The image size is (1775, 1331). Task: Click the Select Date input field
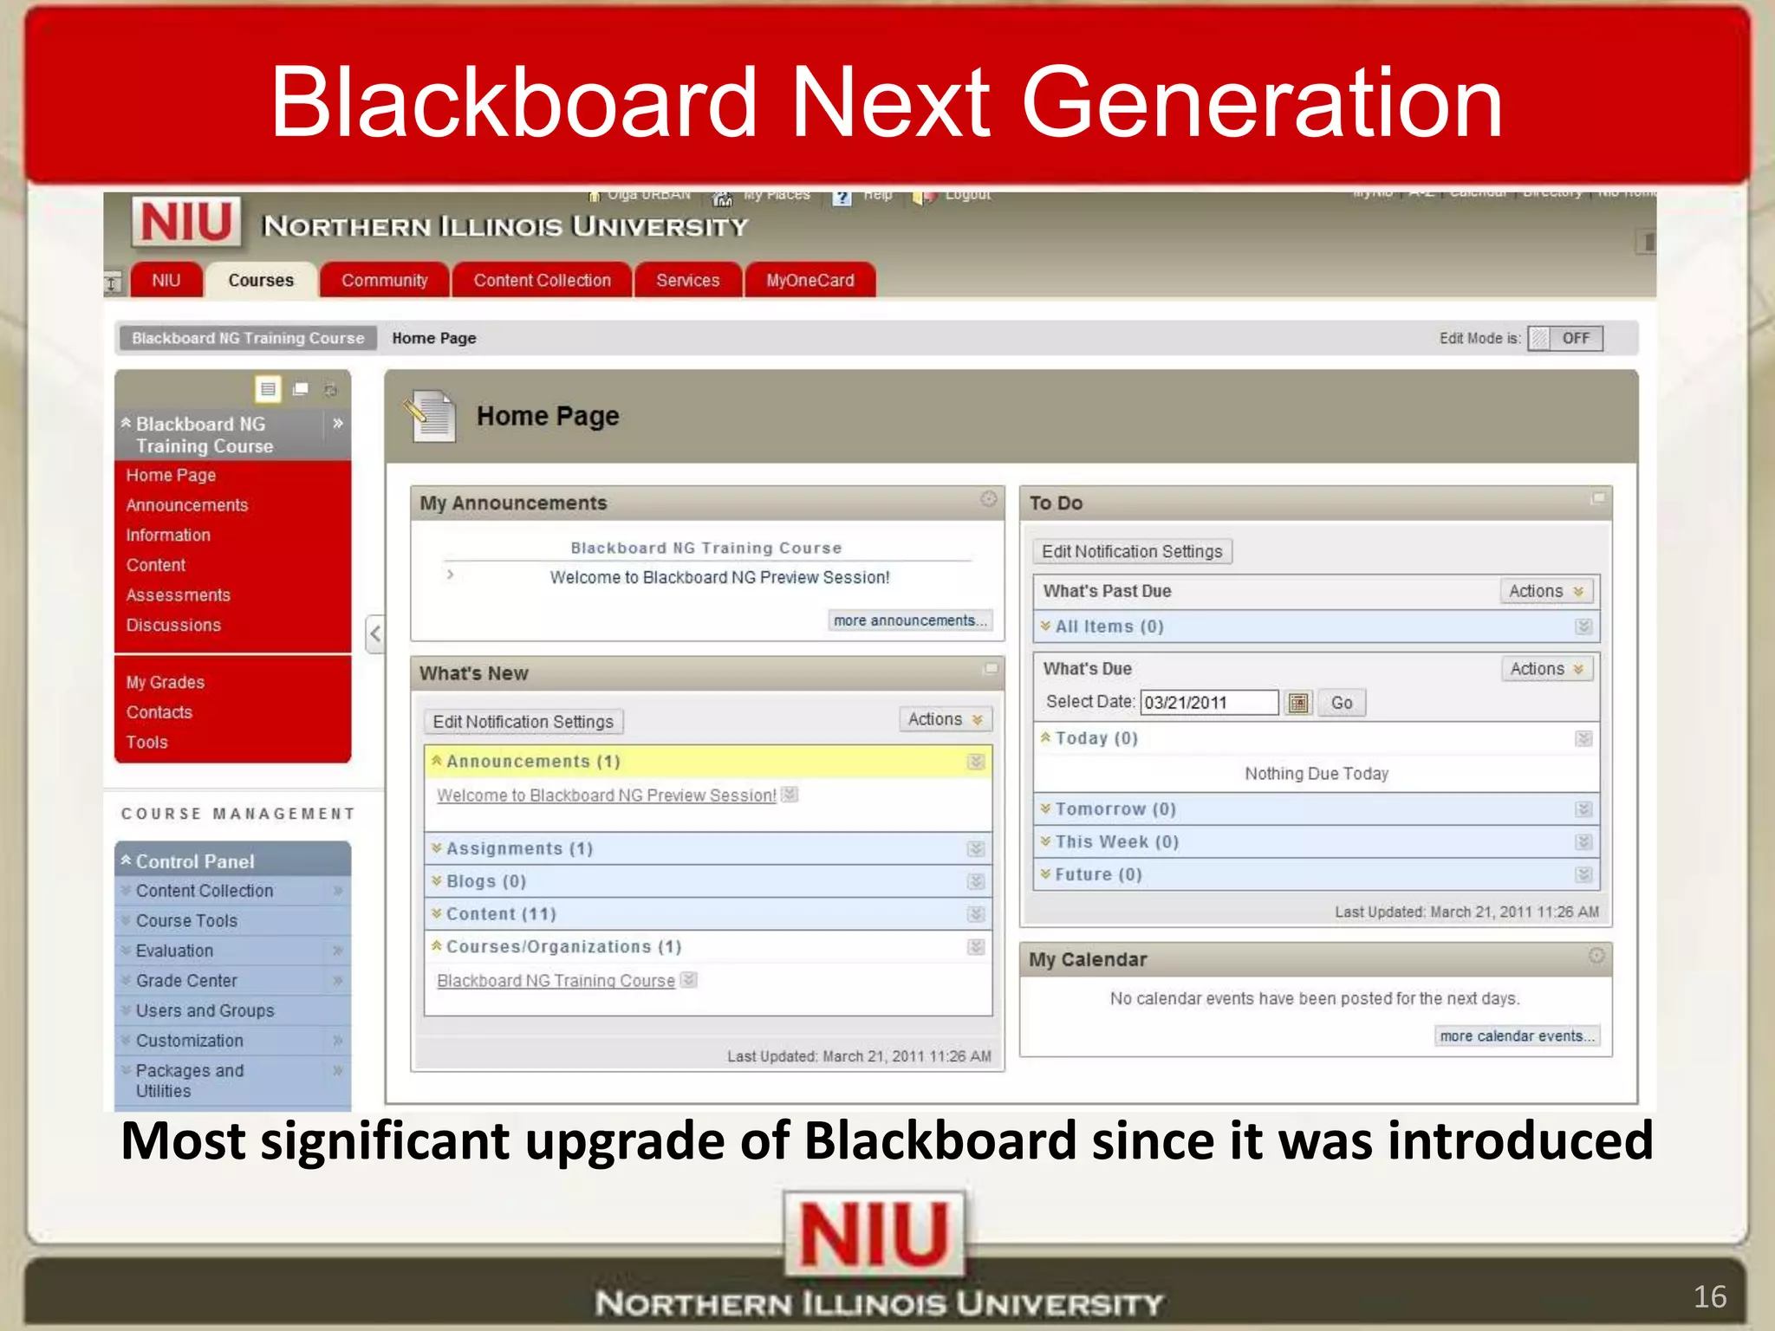[1209, 703]
